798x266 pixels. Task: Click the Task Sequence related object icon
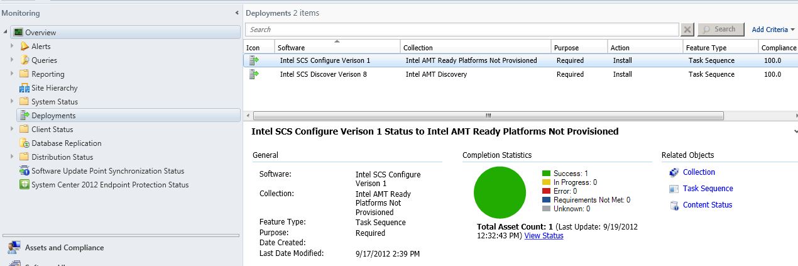pos(674,189)
